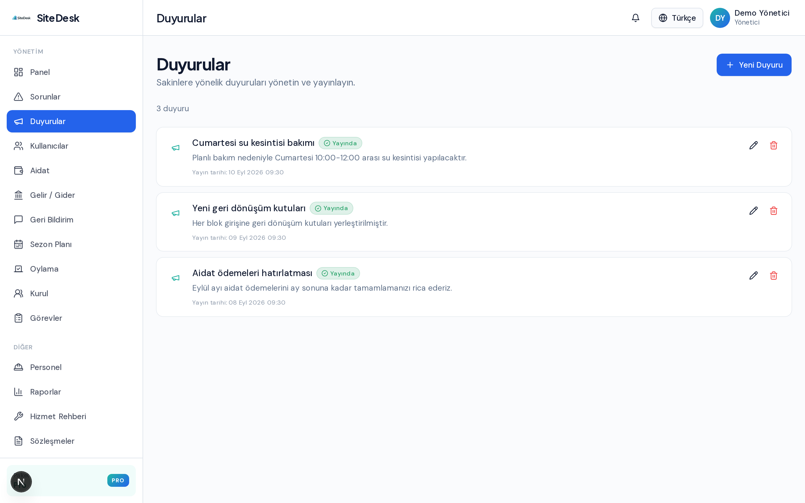Click the title 'Aidat ödemeleri hatırlatması'

pyautogui.click(x=252, y=273)
